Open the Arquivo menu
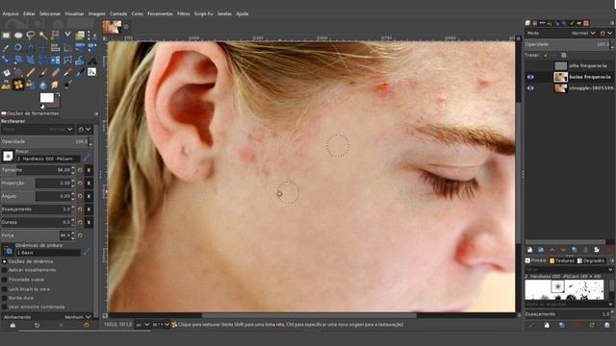 click(11, 13)
